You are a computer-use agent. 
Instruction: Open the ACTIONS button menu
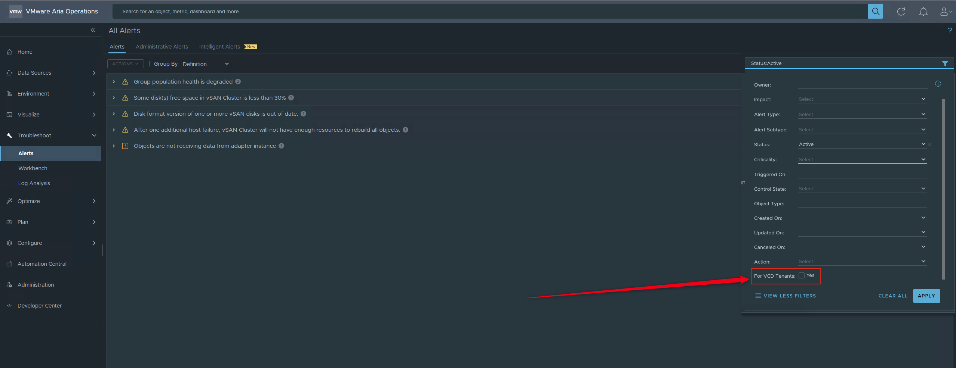pos(125,64)
